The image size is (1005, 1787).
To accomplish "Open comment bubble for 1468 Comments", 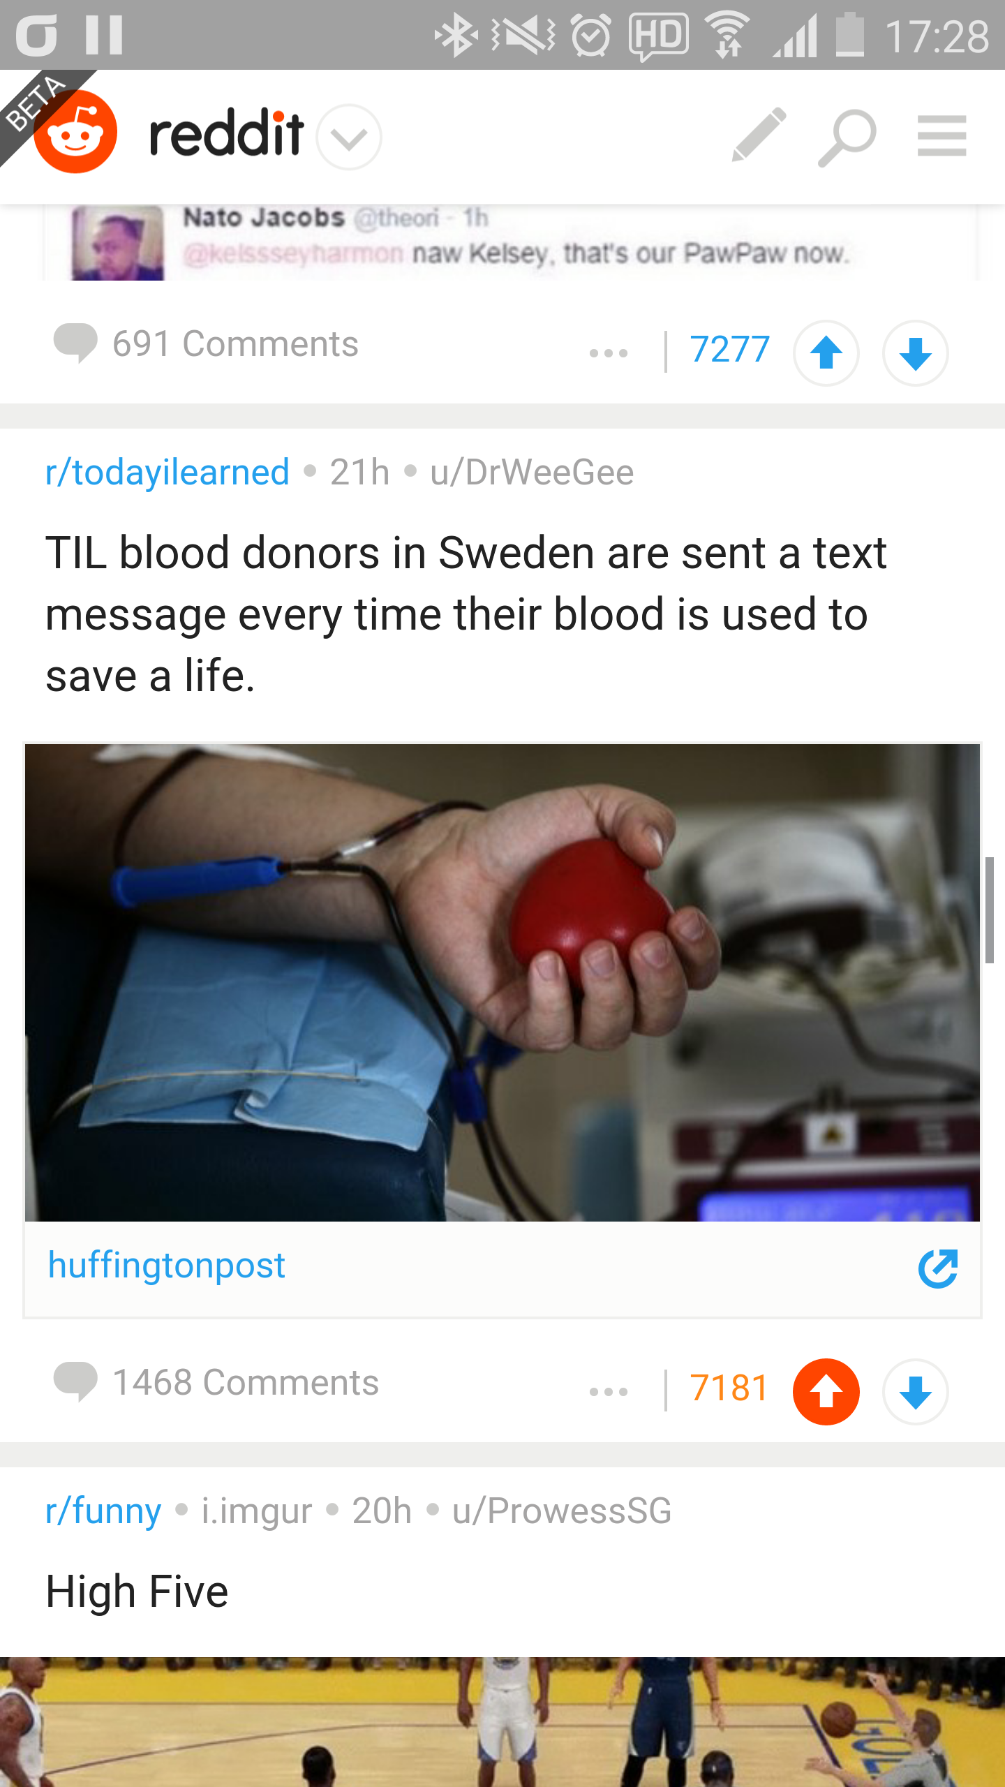I will tap(75, 1381).
